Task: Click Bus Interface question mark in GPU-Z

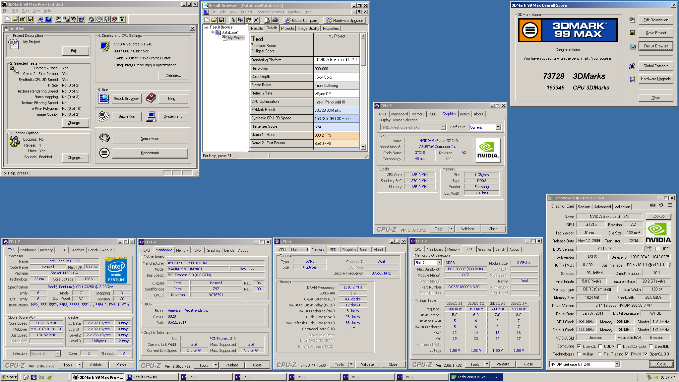Action: coord(670,265)
